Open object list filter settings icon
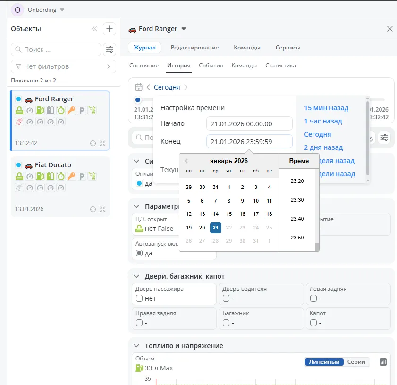This screenshot has width=397, height=385. coord(110,49)
